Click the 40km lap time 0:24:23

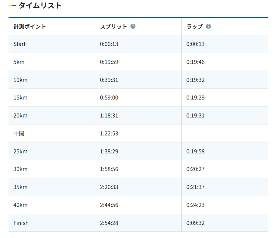[x=195, y=205]
